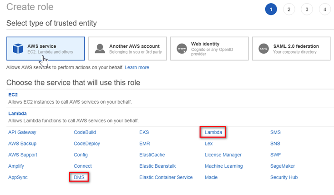Select Connect service
334x195 pixels.
coord(83,166)
